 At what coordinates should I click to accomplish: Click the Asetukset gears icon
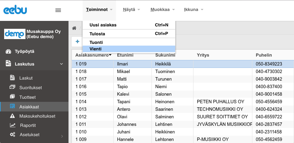12,134
